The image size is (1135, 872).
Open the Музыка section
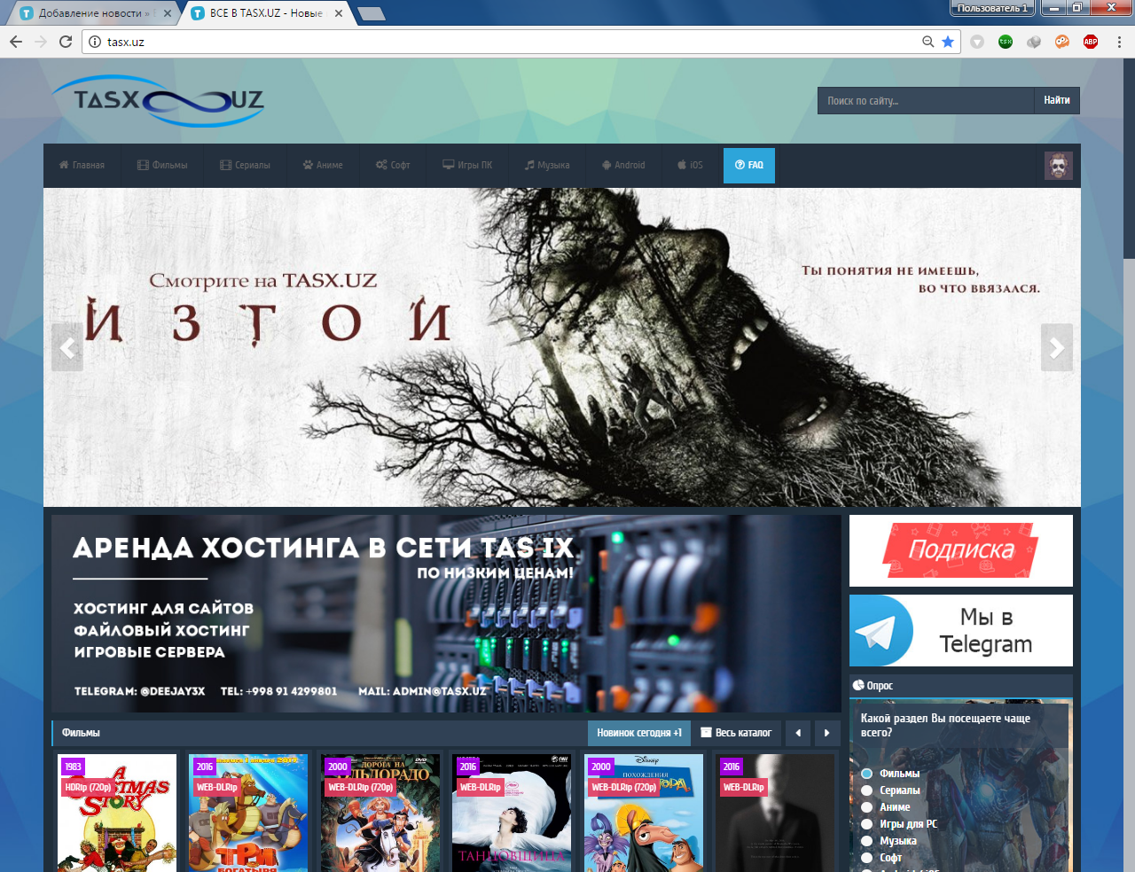(x=547, y=166)
